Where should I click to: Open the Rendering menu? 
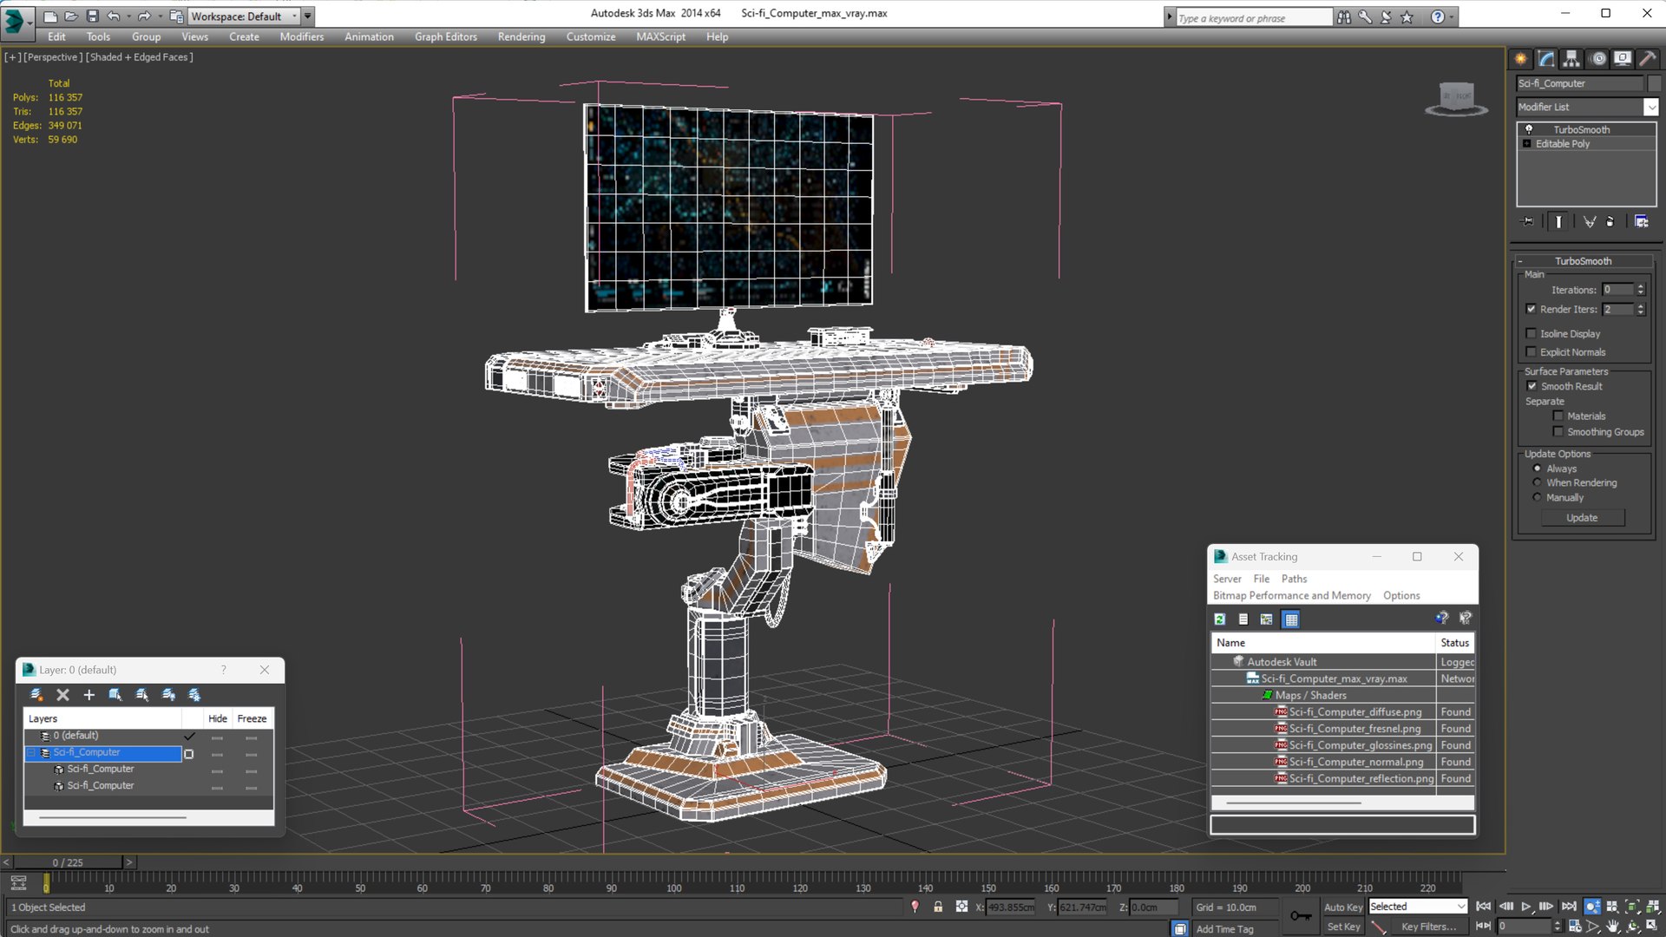point(521,36)
